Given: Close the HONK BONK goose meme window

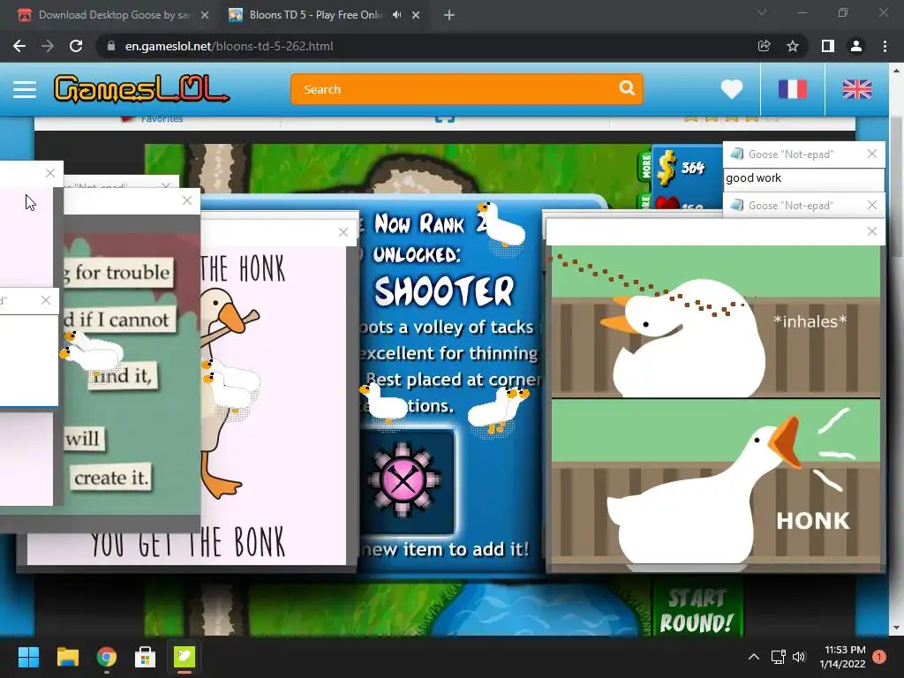Looking at the screenshot, I should pos(343,232).
